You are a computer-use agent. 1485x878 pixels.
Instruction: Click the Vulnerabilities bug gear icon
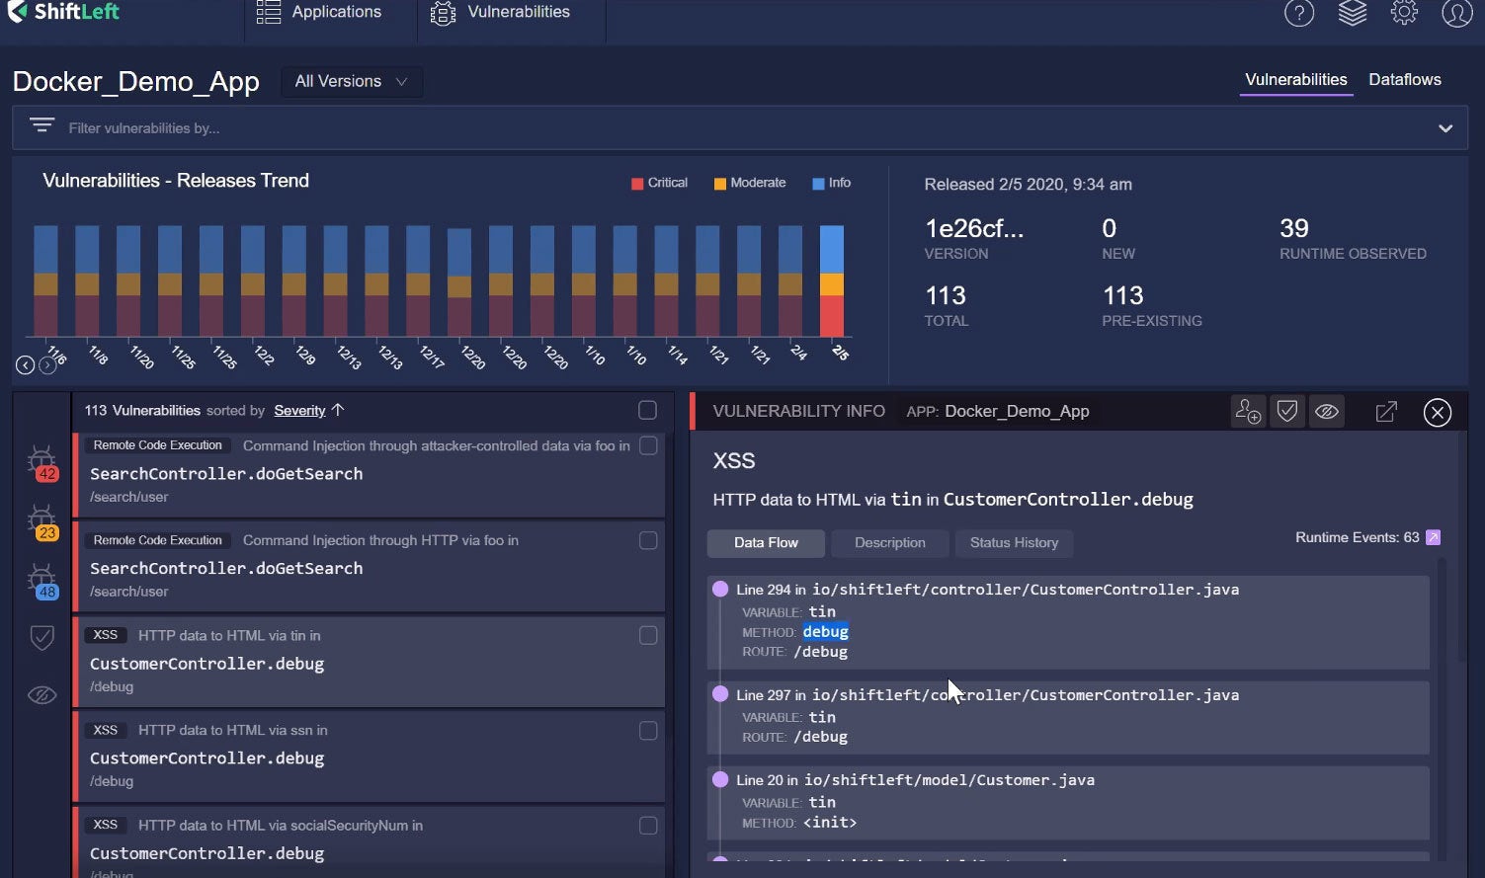pyautogui.click(x=443, y=13)
